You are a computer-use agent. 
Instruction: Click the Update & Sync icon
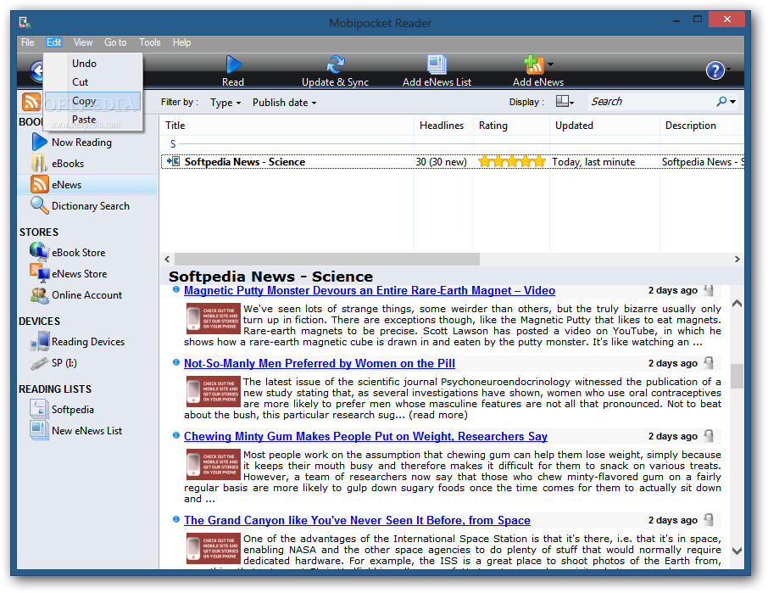coord(336,64)
